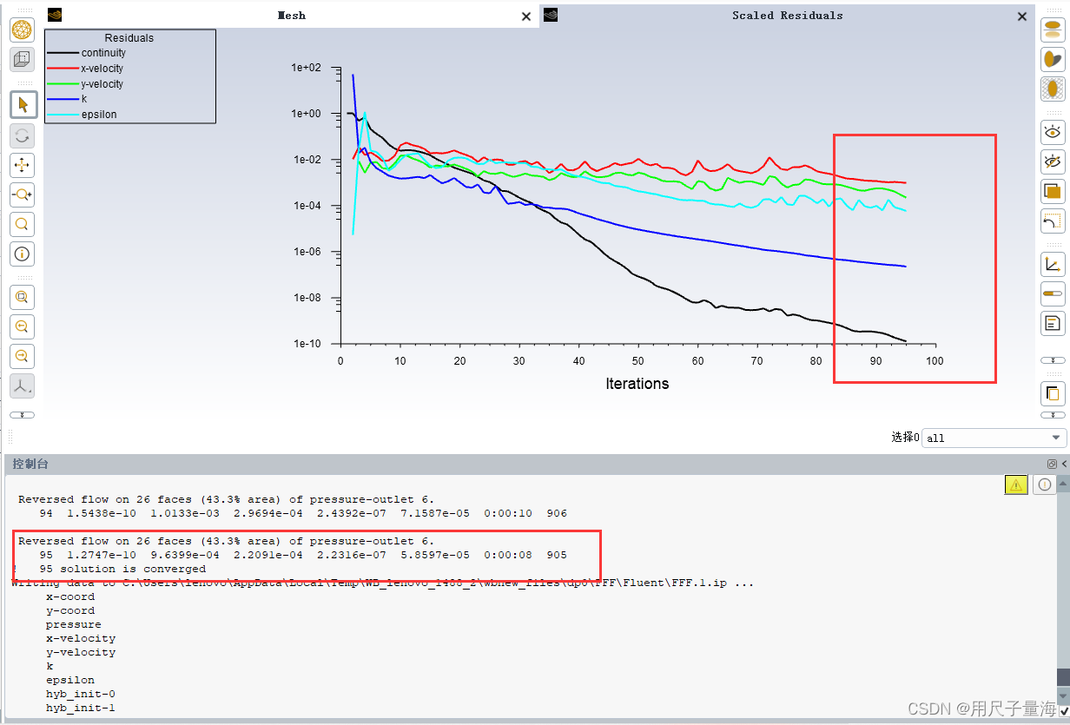Select the arrow pointer tool
The width and height of the screenshot is (1070, 725).
pos(23,105)
